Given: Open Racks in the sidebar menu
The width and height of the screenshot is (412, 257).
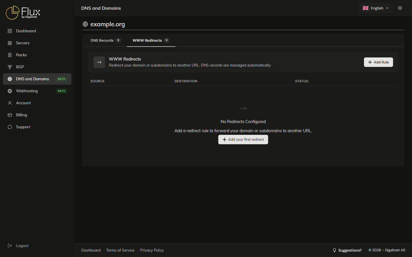Looking at the screenshot, I should (x=37, y=55).
